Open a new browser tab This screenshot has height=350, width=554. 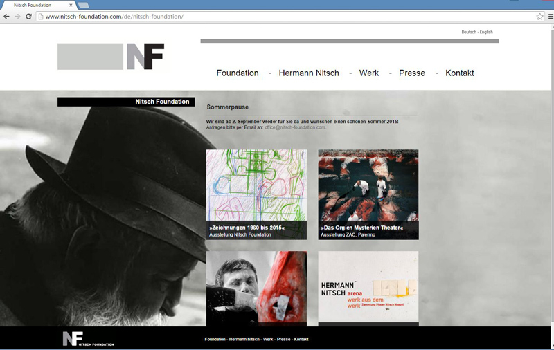pyautogui.click(x=84, y=5)
